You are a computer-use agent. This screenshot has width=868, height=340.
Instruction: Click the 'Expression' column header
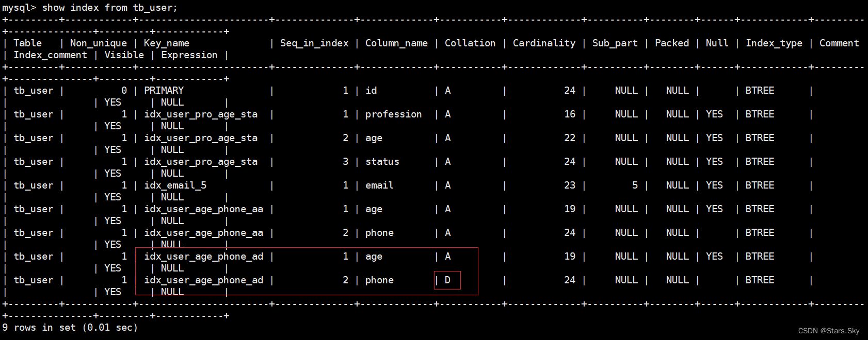pyautogui.click(x=189, y=55)
